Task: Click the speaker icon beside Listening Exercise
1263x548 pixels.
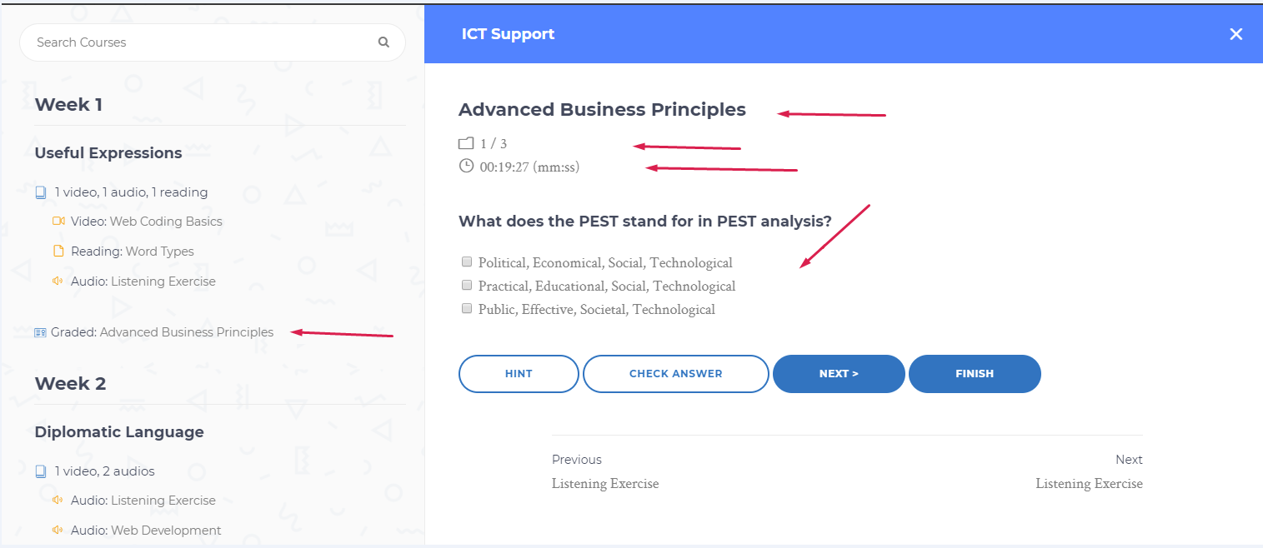Action: pos(58,281)
